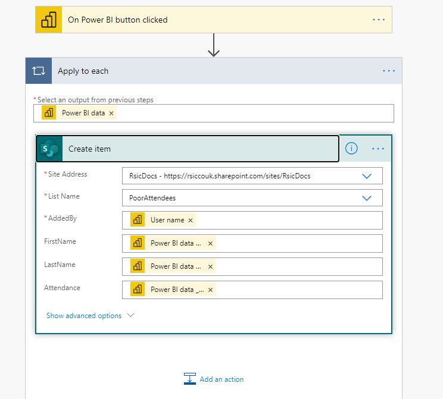The width and height of the screenshot is (443, 399).
Task: Click Show advanced options link
Action: point(84,316)
